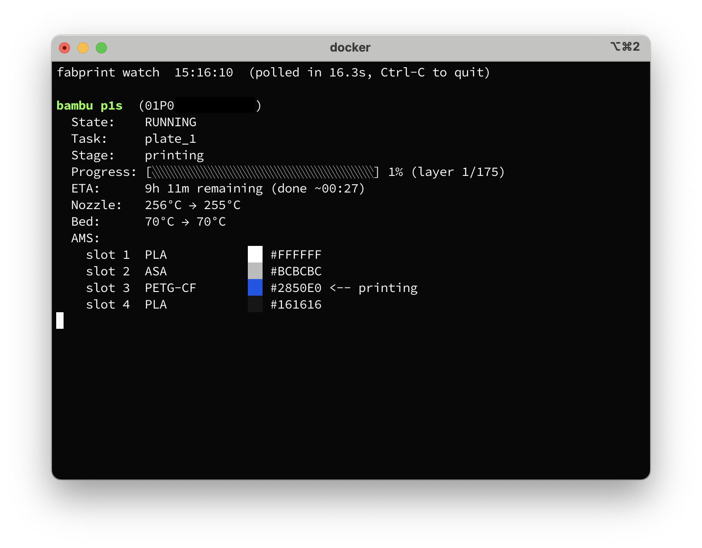Select the "PLA" material for slot 4
The image size is (702, 548).
pyautogui.click(x=156, y=305)
